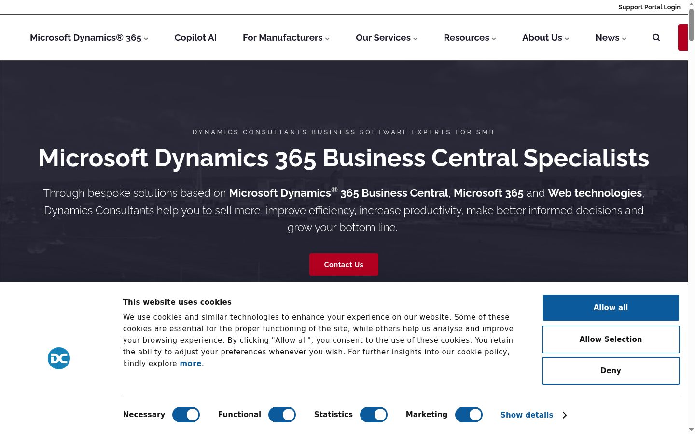Deny cookies with the Deny button

coord(611,371)
